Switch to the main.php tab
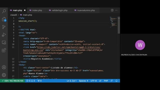Screen dimensions: 160x90 point(17,10)
